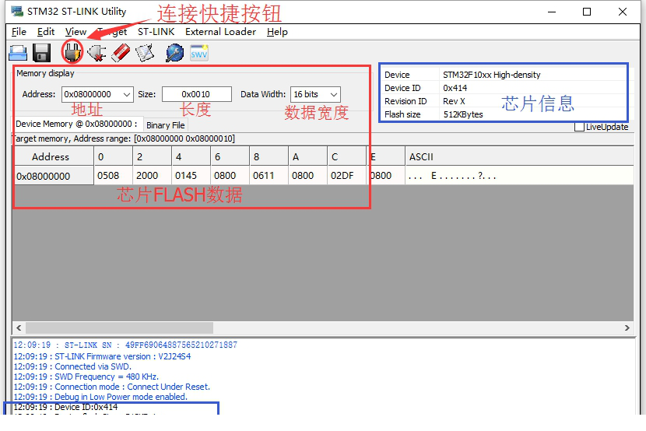Select memory cell value 2000
Screen dimensions: 646x431
click(152, 176)
